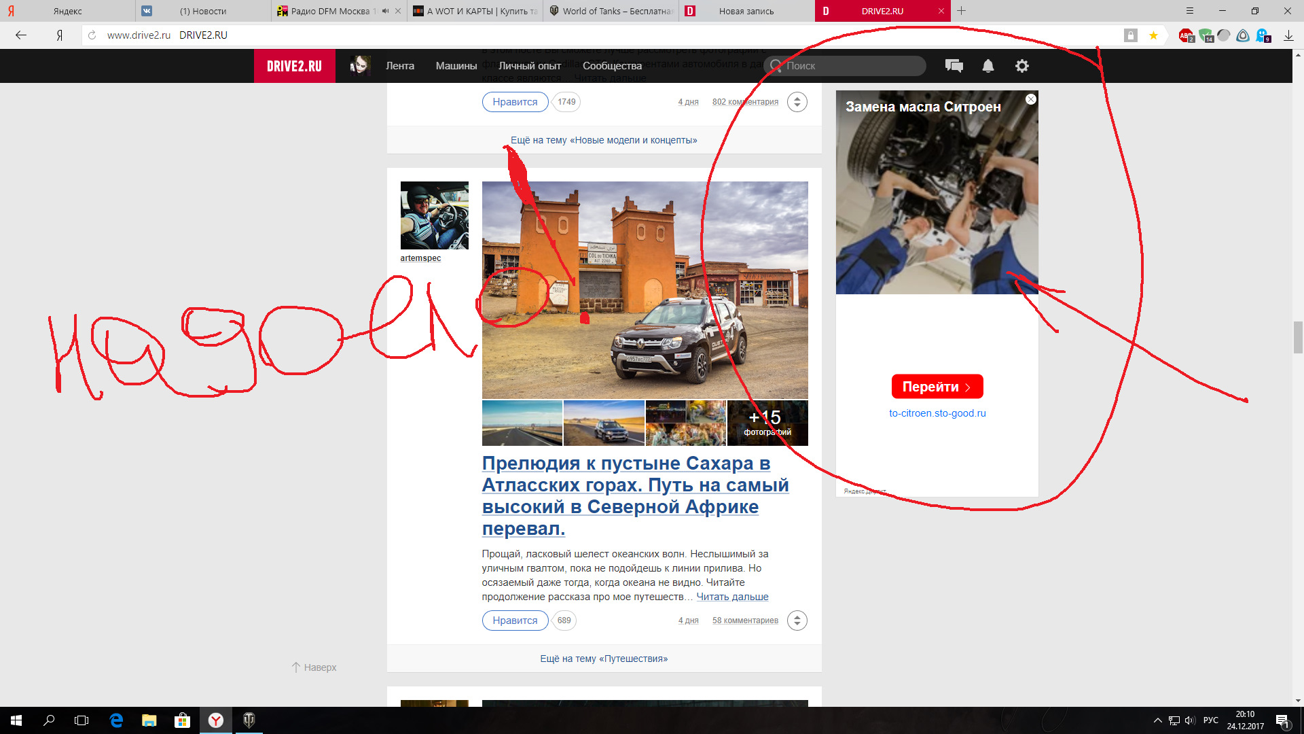Like the Sahara post with Нравится
Screen dimensions: 1304x734
[515, 621]
